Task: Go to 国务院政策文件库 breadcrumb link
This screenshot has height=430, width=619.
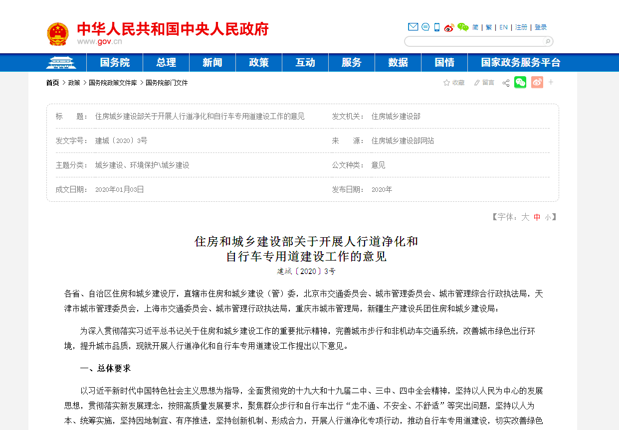Action: click(113, 83)
